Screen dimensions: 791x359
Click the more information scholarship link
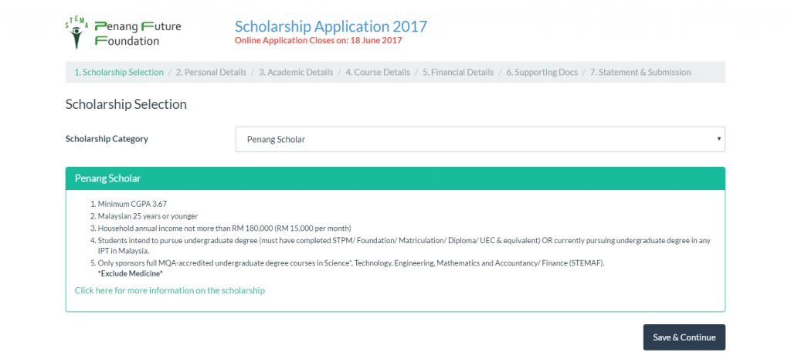pos(169,290)
